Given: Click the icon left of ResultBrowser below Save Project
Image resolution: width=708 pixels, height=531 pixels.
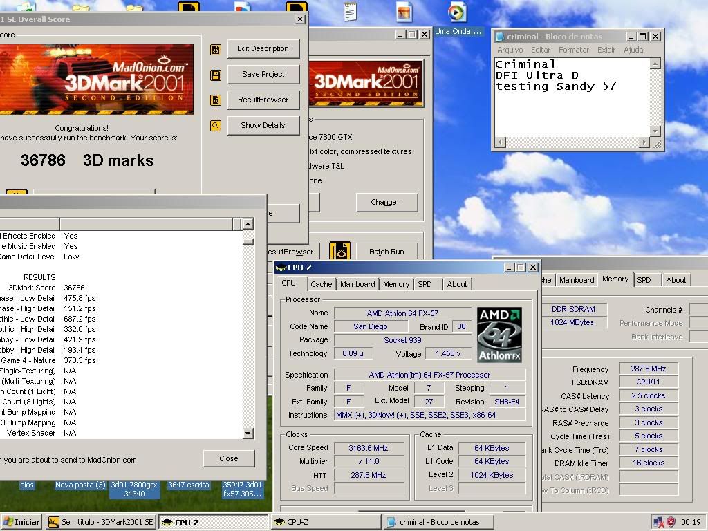Looking at the screenshot, I should click(216, 100).
